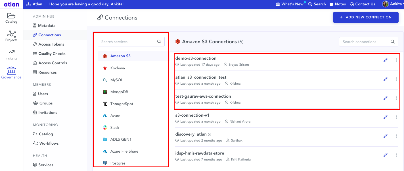Open idsp-hmis-rawdata-store
Screen dimensions: 404x171
click(x=200, y=153)
